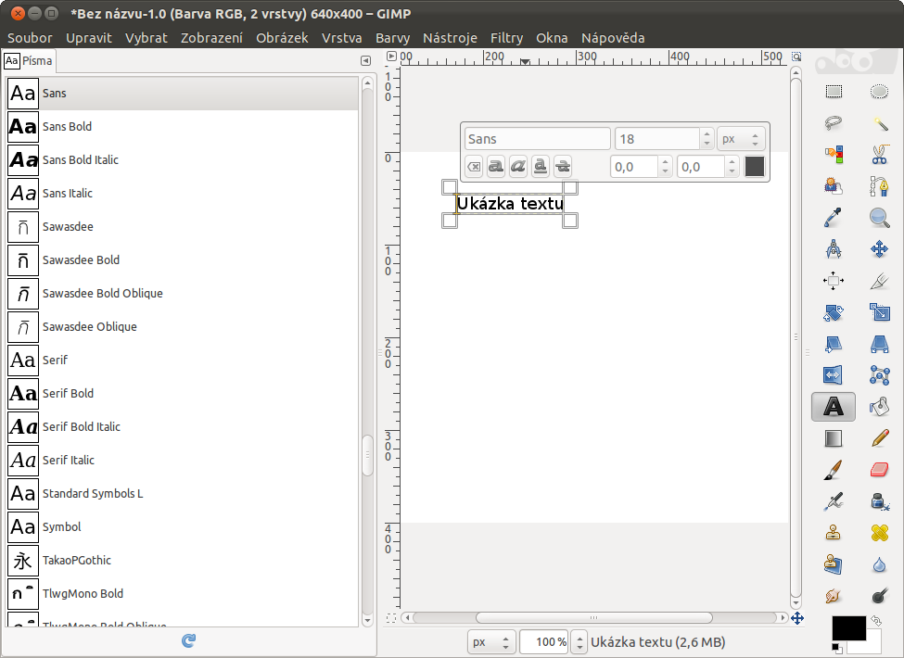Image resolution: width=904 pixels, height=658 pixels.
Task: Select the Serif Bold Italic font
Action: pyautogui.click(x=182, y=427)
